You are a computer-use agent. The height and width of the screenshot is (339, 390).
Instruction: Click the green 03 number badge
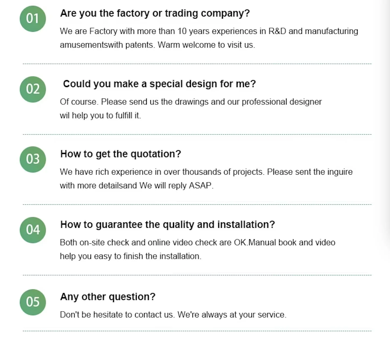33,159
